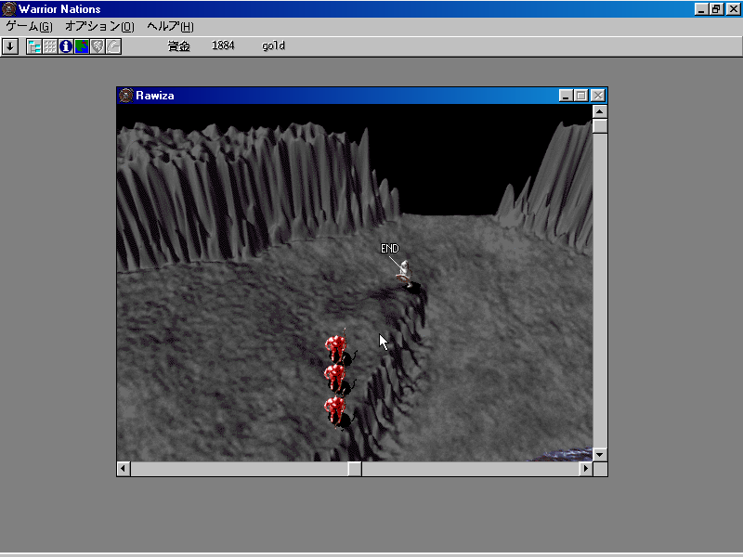Close the Warrior Nations main window
The image size is (743, 557).
tap(733, 9)
